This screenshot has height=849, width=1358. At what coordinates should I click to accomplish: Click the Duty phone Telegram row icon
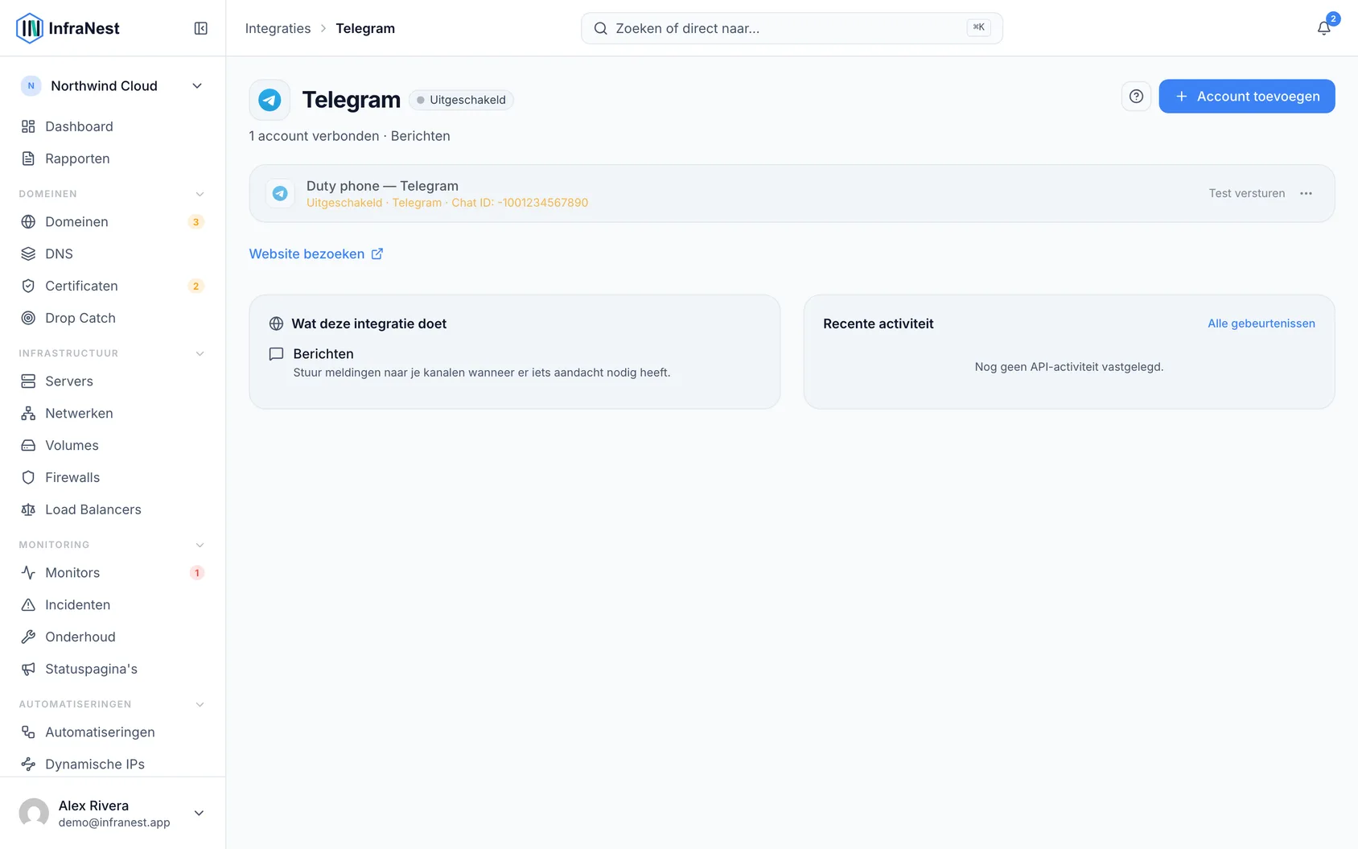tap(280, 193)
